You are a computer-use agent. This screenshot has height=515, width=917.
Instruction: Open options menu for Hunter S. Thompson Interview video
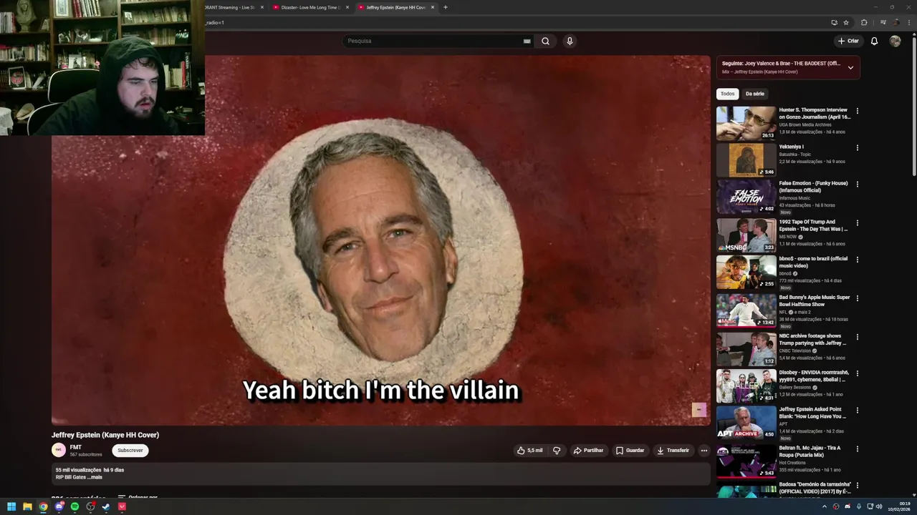click(x=857, y=111)
